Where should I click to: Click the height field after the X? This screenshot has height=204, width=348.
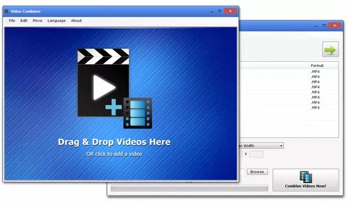click(256, 154)
